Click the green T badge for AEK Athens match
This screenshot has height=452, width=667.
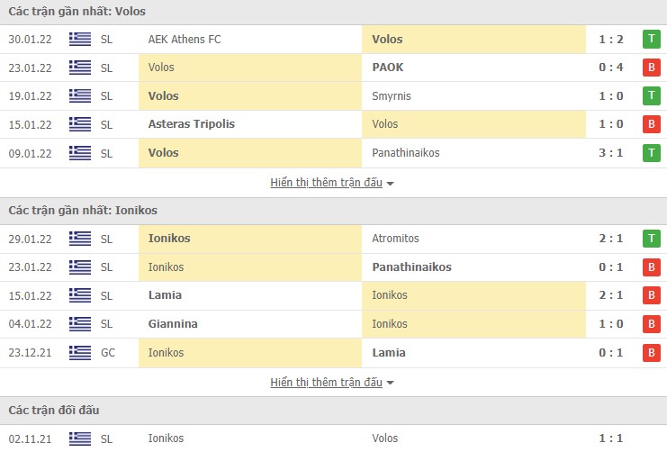pyautogui.click(x=651, y=39)
